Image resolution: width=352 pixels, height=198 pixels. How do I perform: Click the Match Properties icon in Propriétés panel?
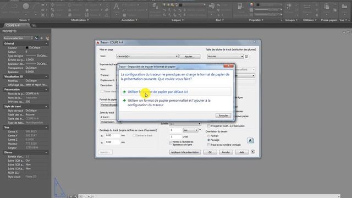(x=240, y=7)
